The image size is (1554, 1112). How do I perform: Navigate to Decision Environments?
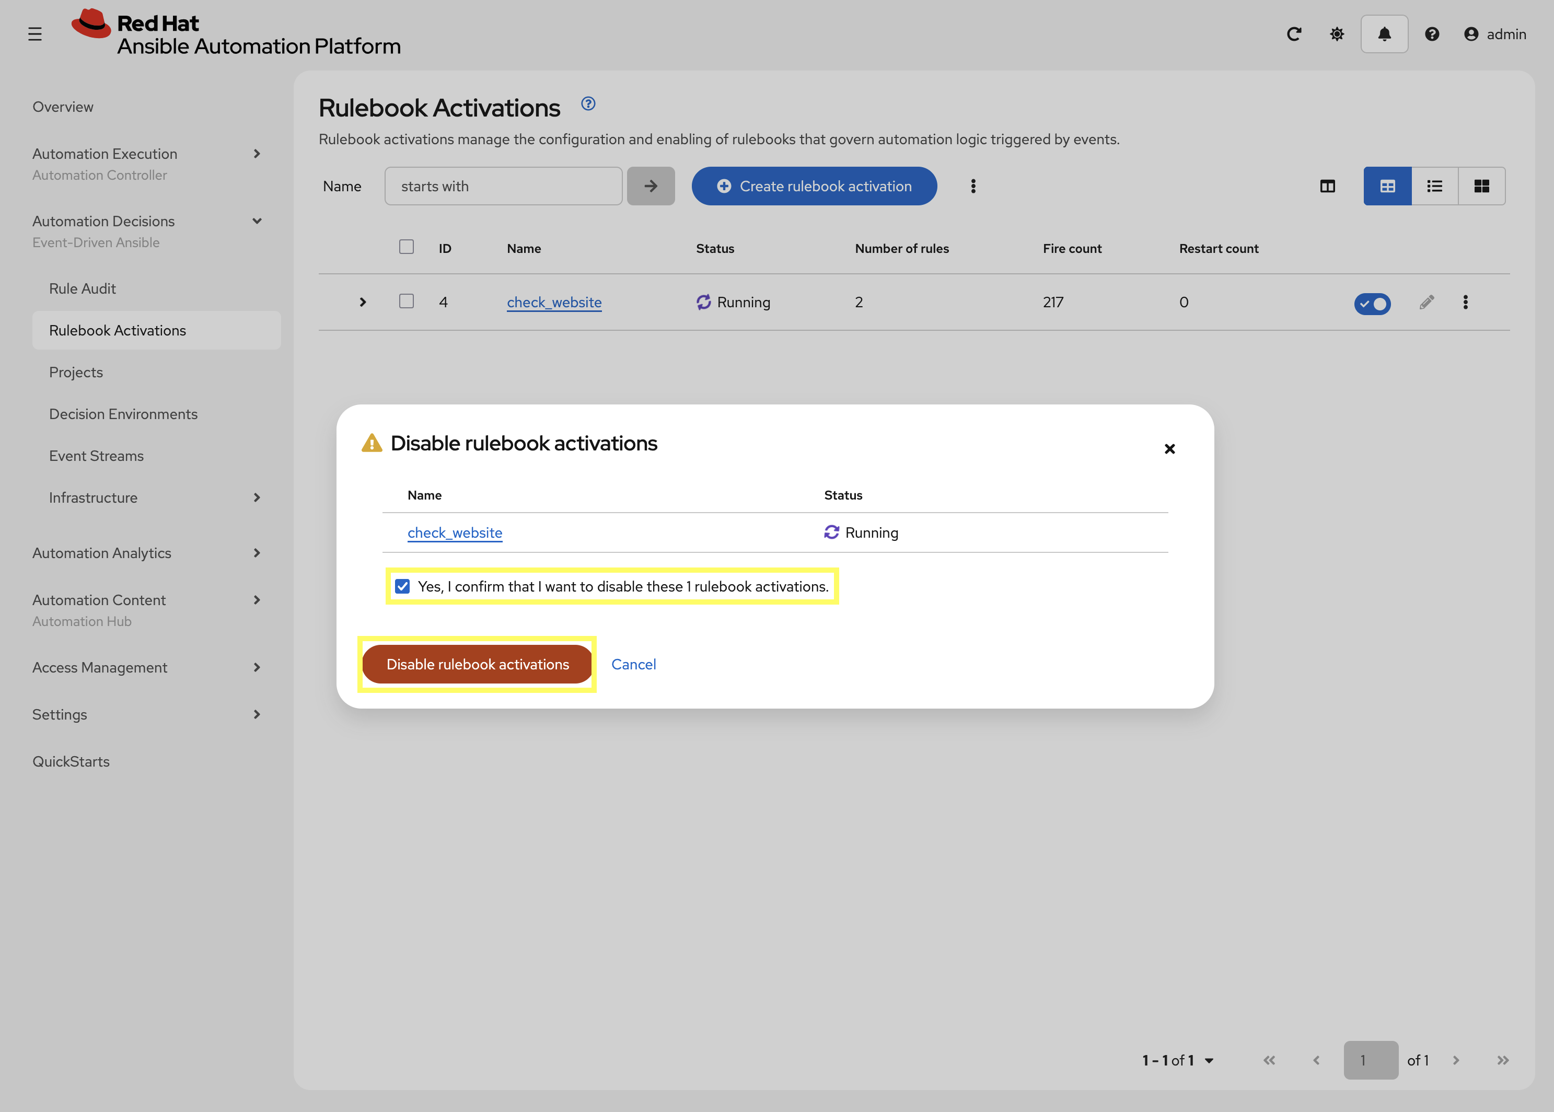pos(123,413)
